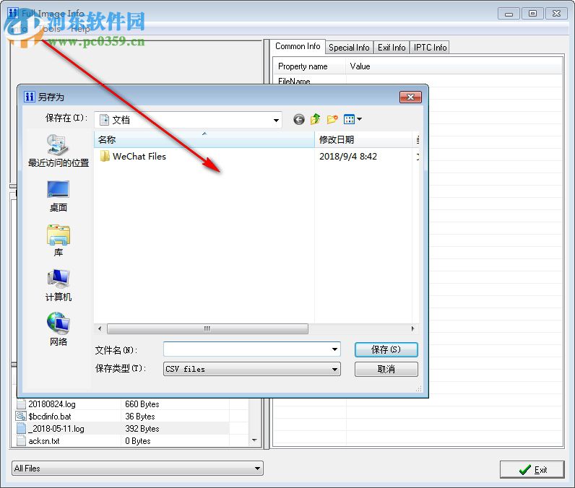575x488 pixels.
Task: Select the Network (网络) shortcut
Action: point(59,329)
